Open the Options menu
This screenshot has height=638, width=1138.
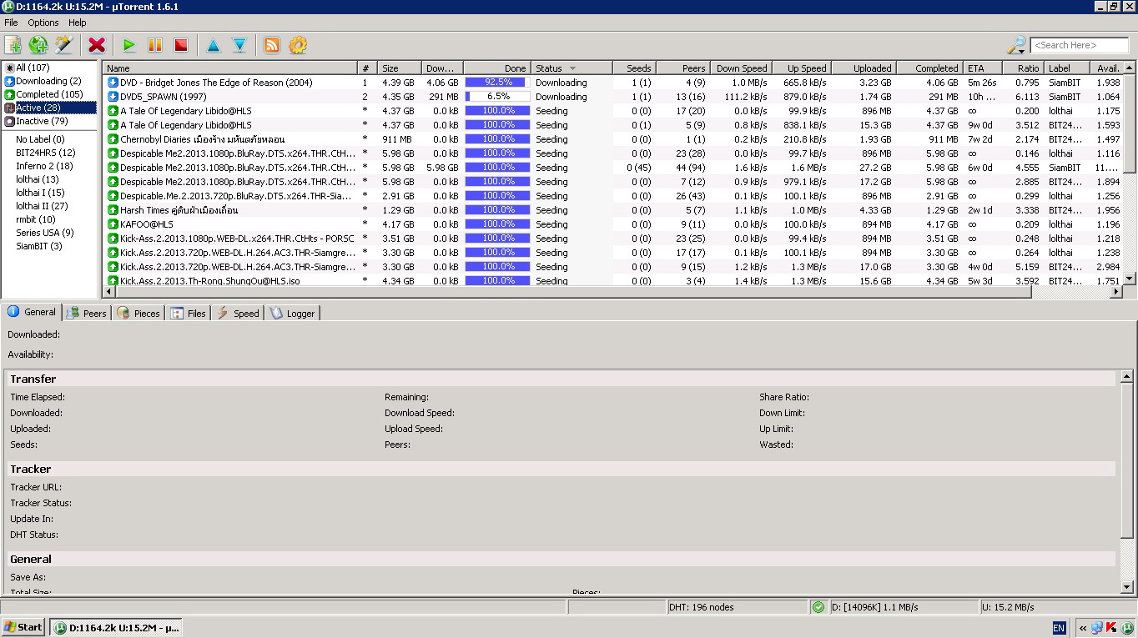43,23
